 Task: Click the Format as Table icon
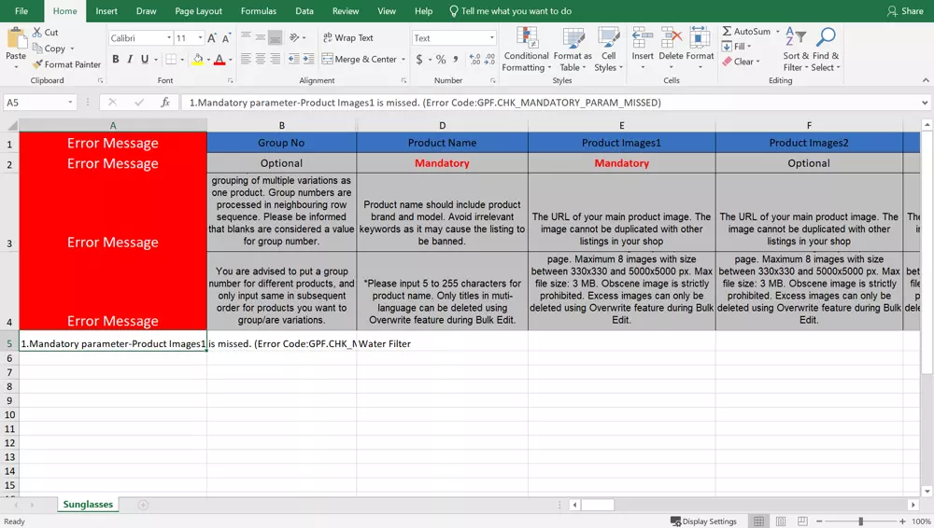point(573,38)
